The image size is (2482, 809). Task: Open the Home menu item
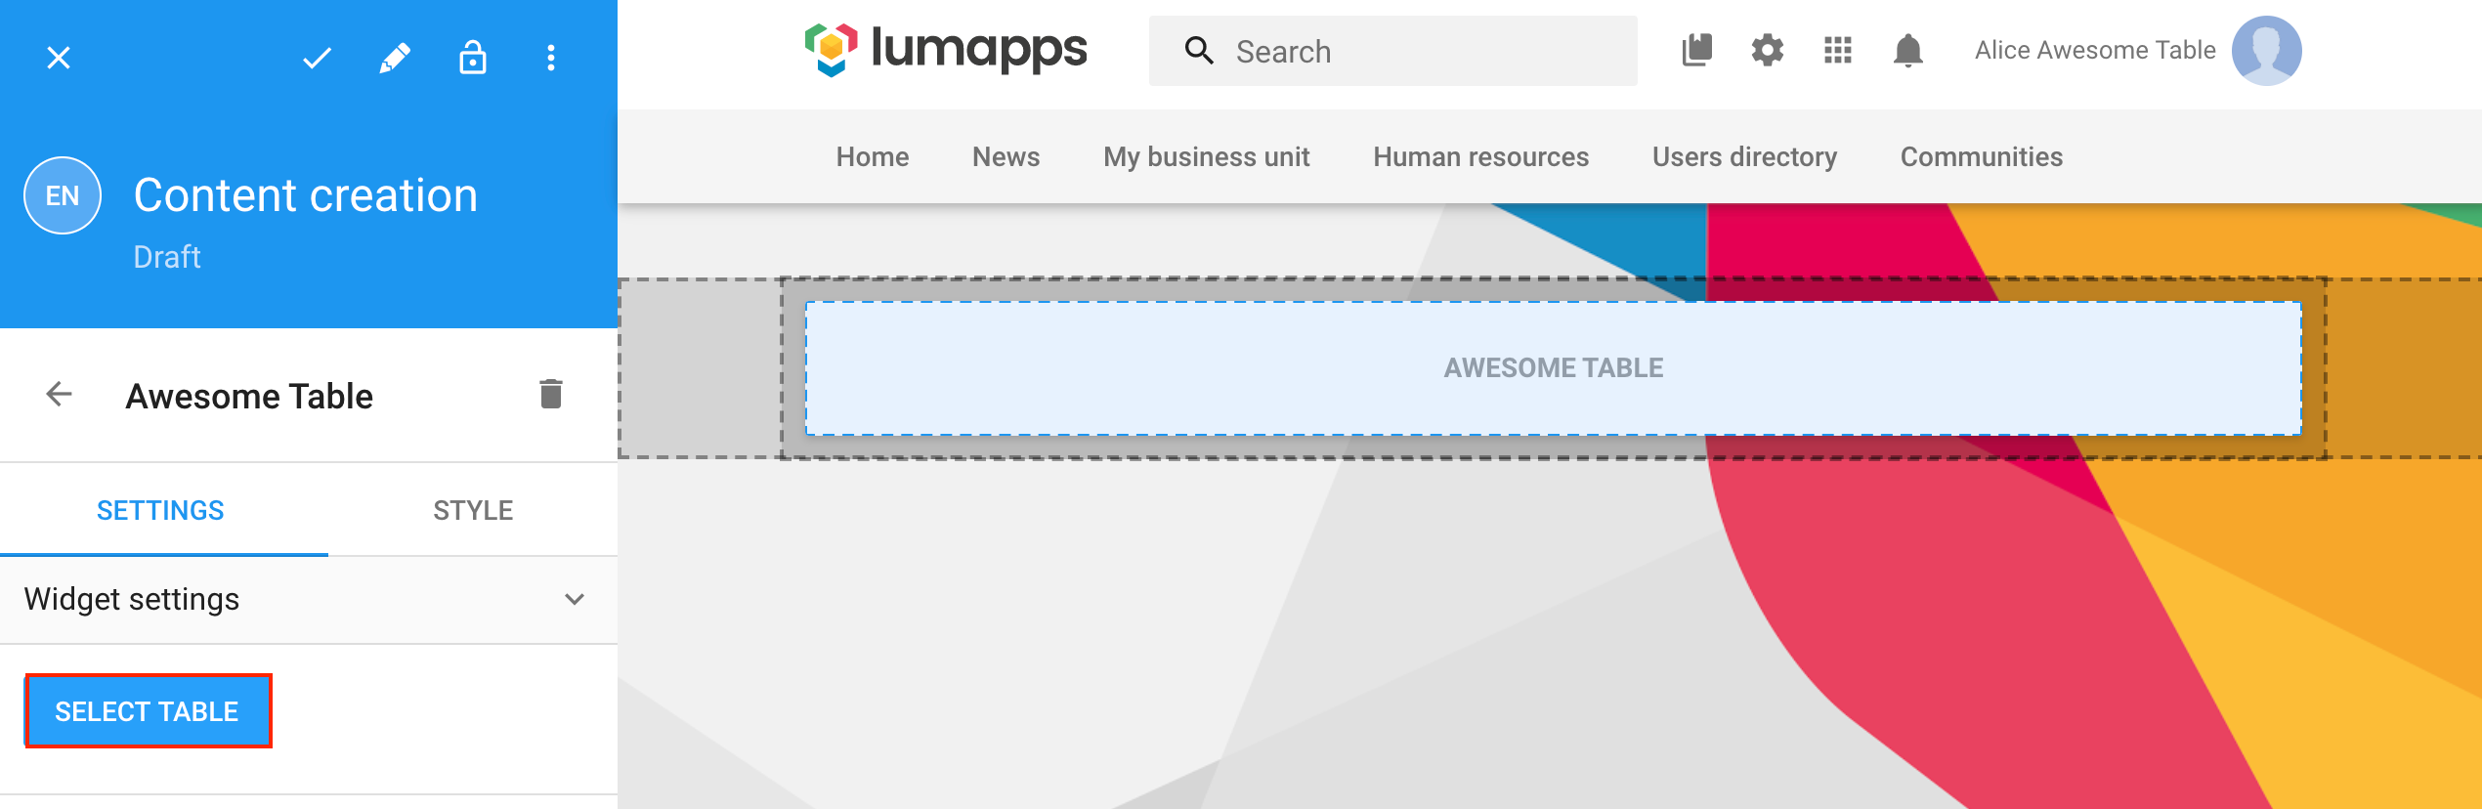(x=873, y=156)
